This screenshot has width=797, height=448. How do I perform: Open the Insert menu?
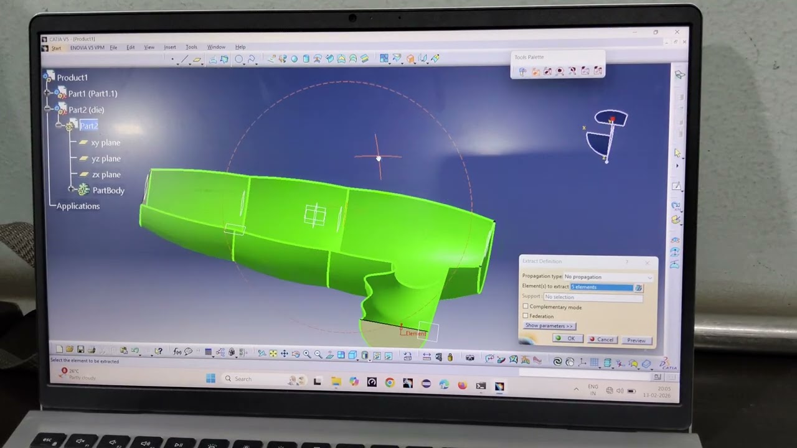pos(170,47)
